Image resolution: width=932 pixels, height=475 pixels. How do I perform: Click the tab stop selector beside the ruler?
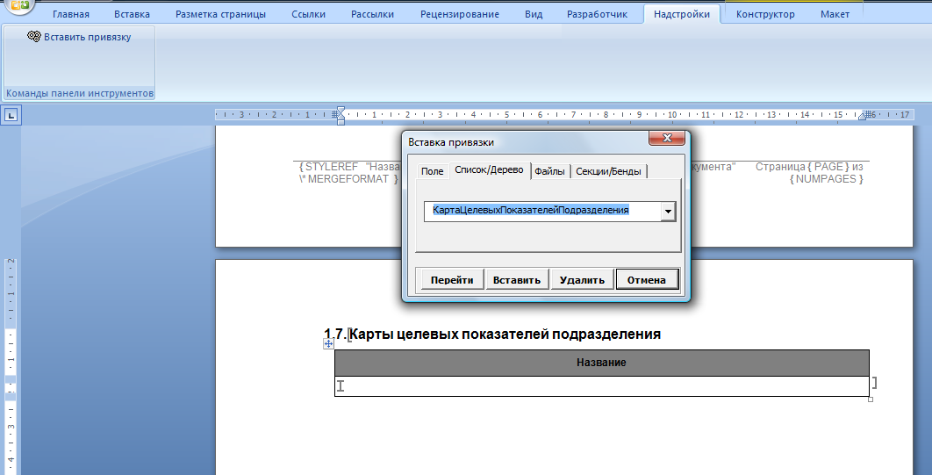click(x=11, y=114)
